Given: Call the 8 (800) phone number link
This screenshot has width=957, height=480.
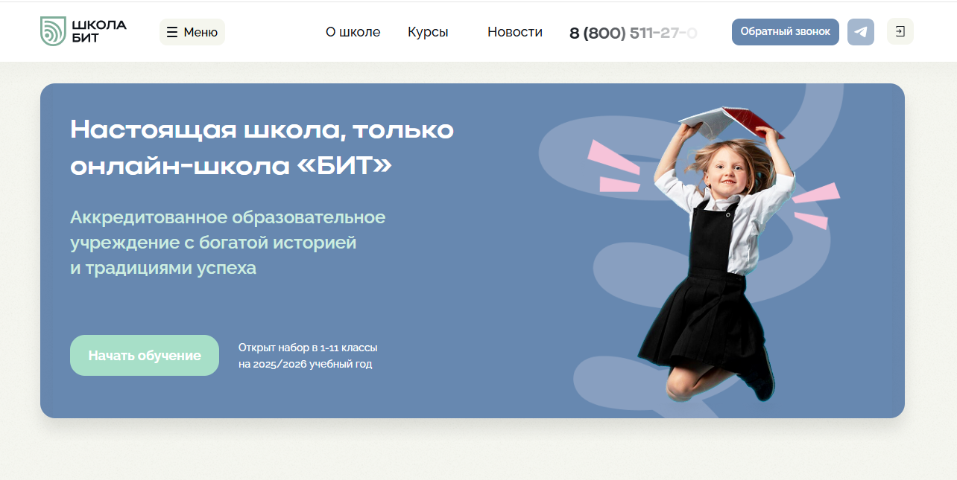Looking at the screenshot, I should 633,33.
